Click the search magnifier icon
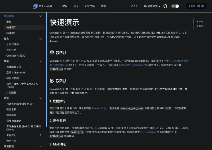The height and width of the screenshot is (150, 212). pos(189,6)
